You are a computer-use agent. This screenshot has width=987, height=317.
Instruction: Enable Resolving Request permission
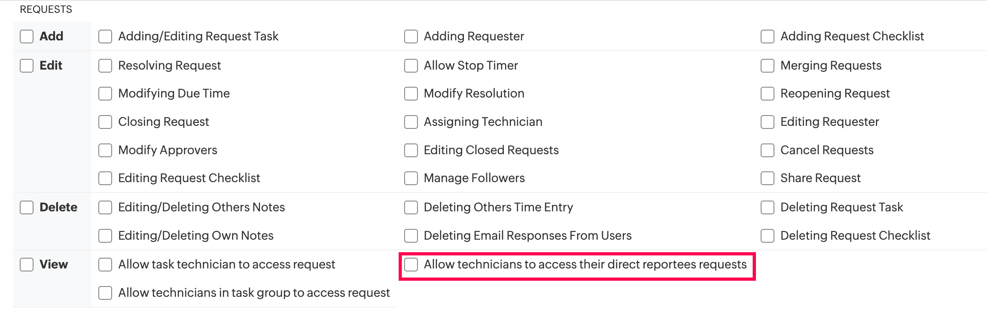tap(105, 66)
